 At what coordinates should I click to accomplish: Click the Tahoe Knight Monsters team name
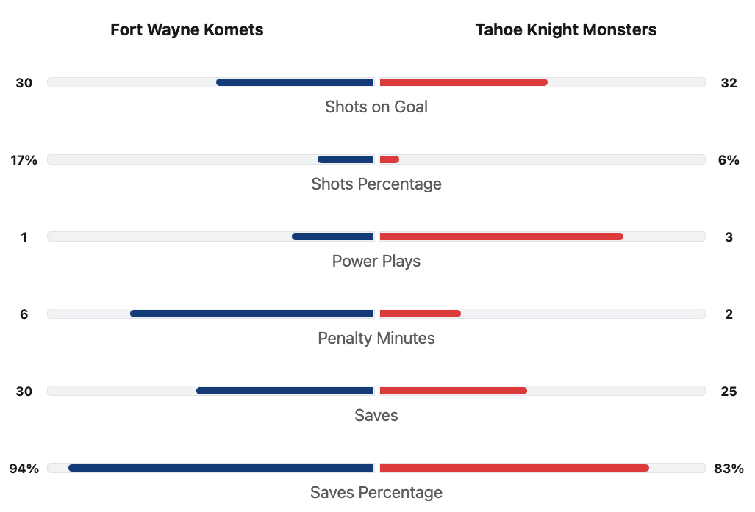pos(565,29)
